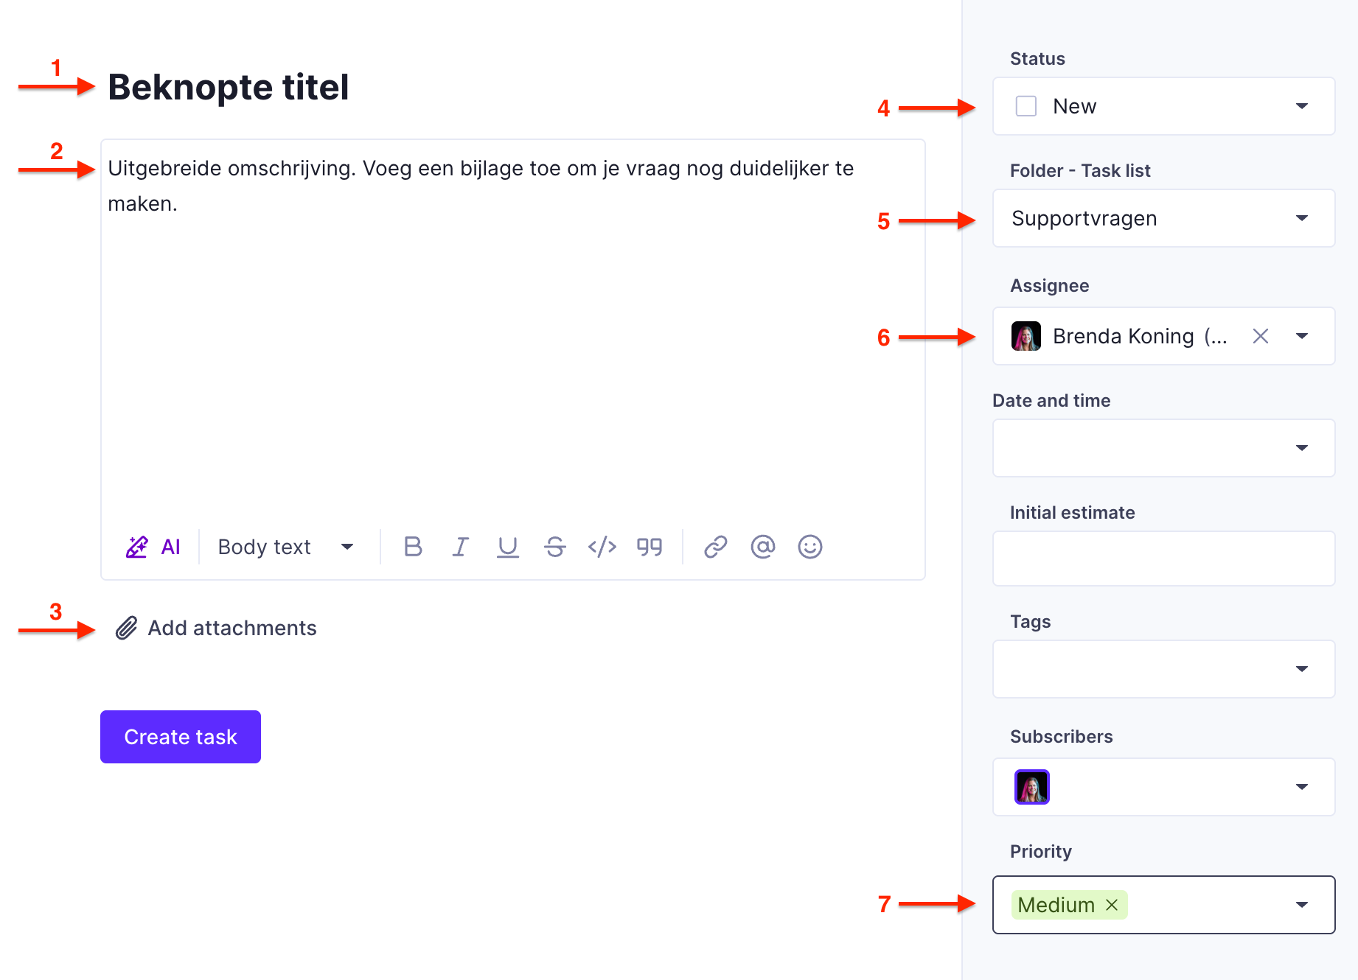Open the Body text style dropdown

click(x=285, y=547)
